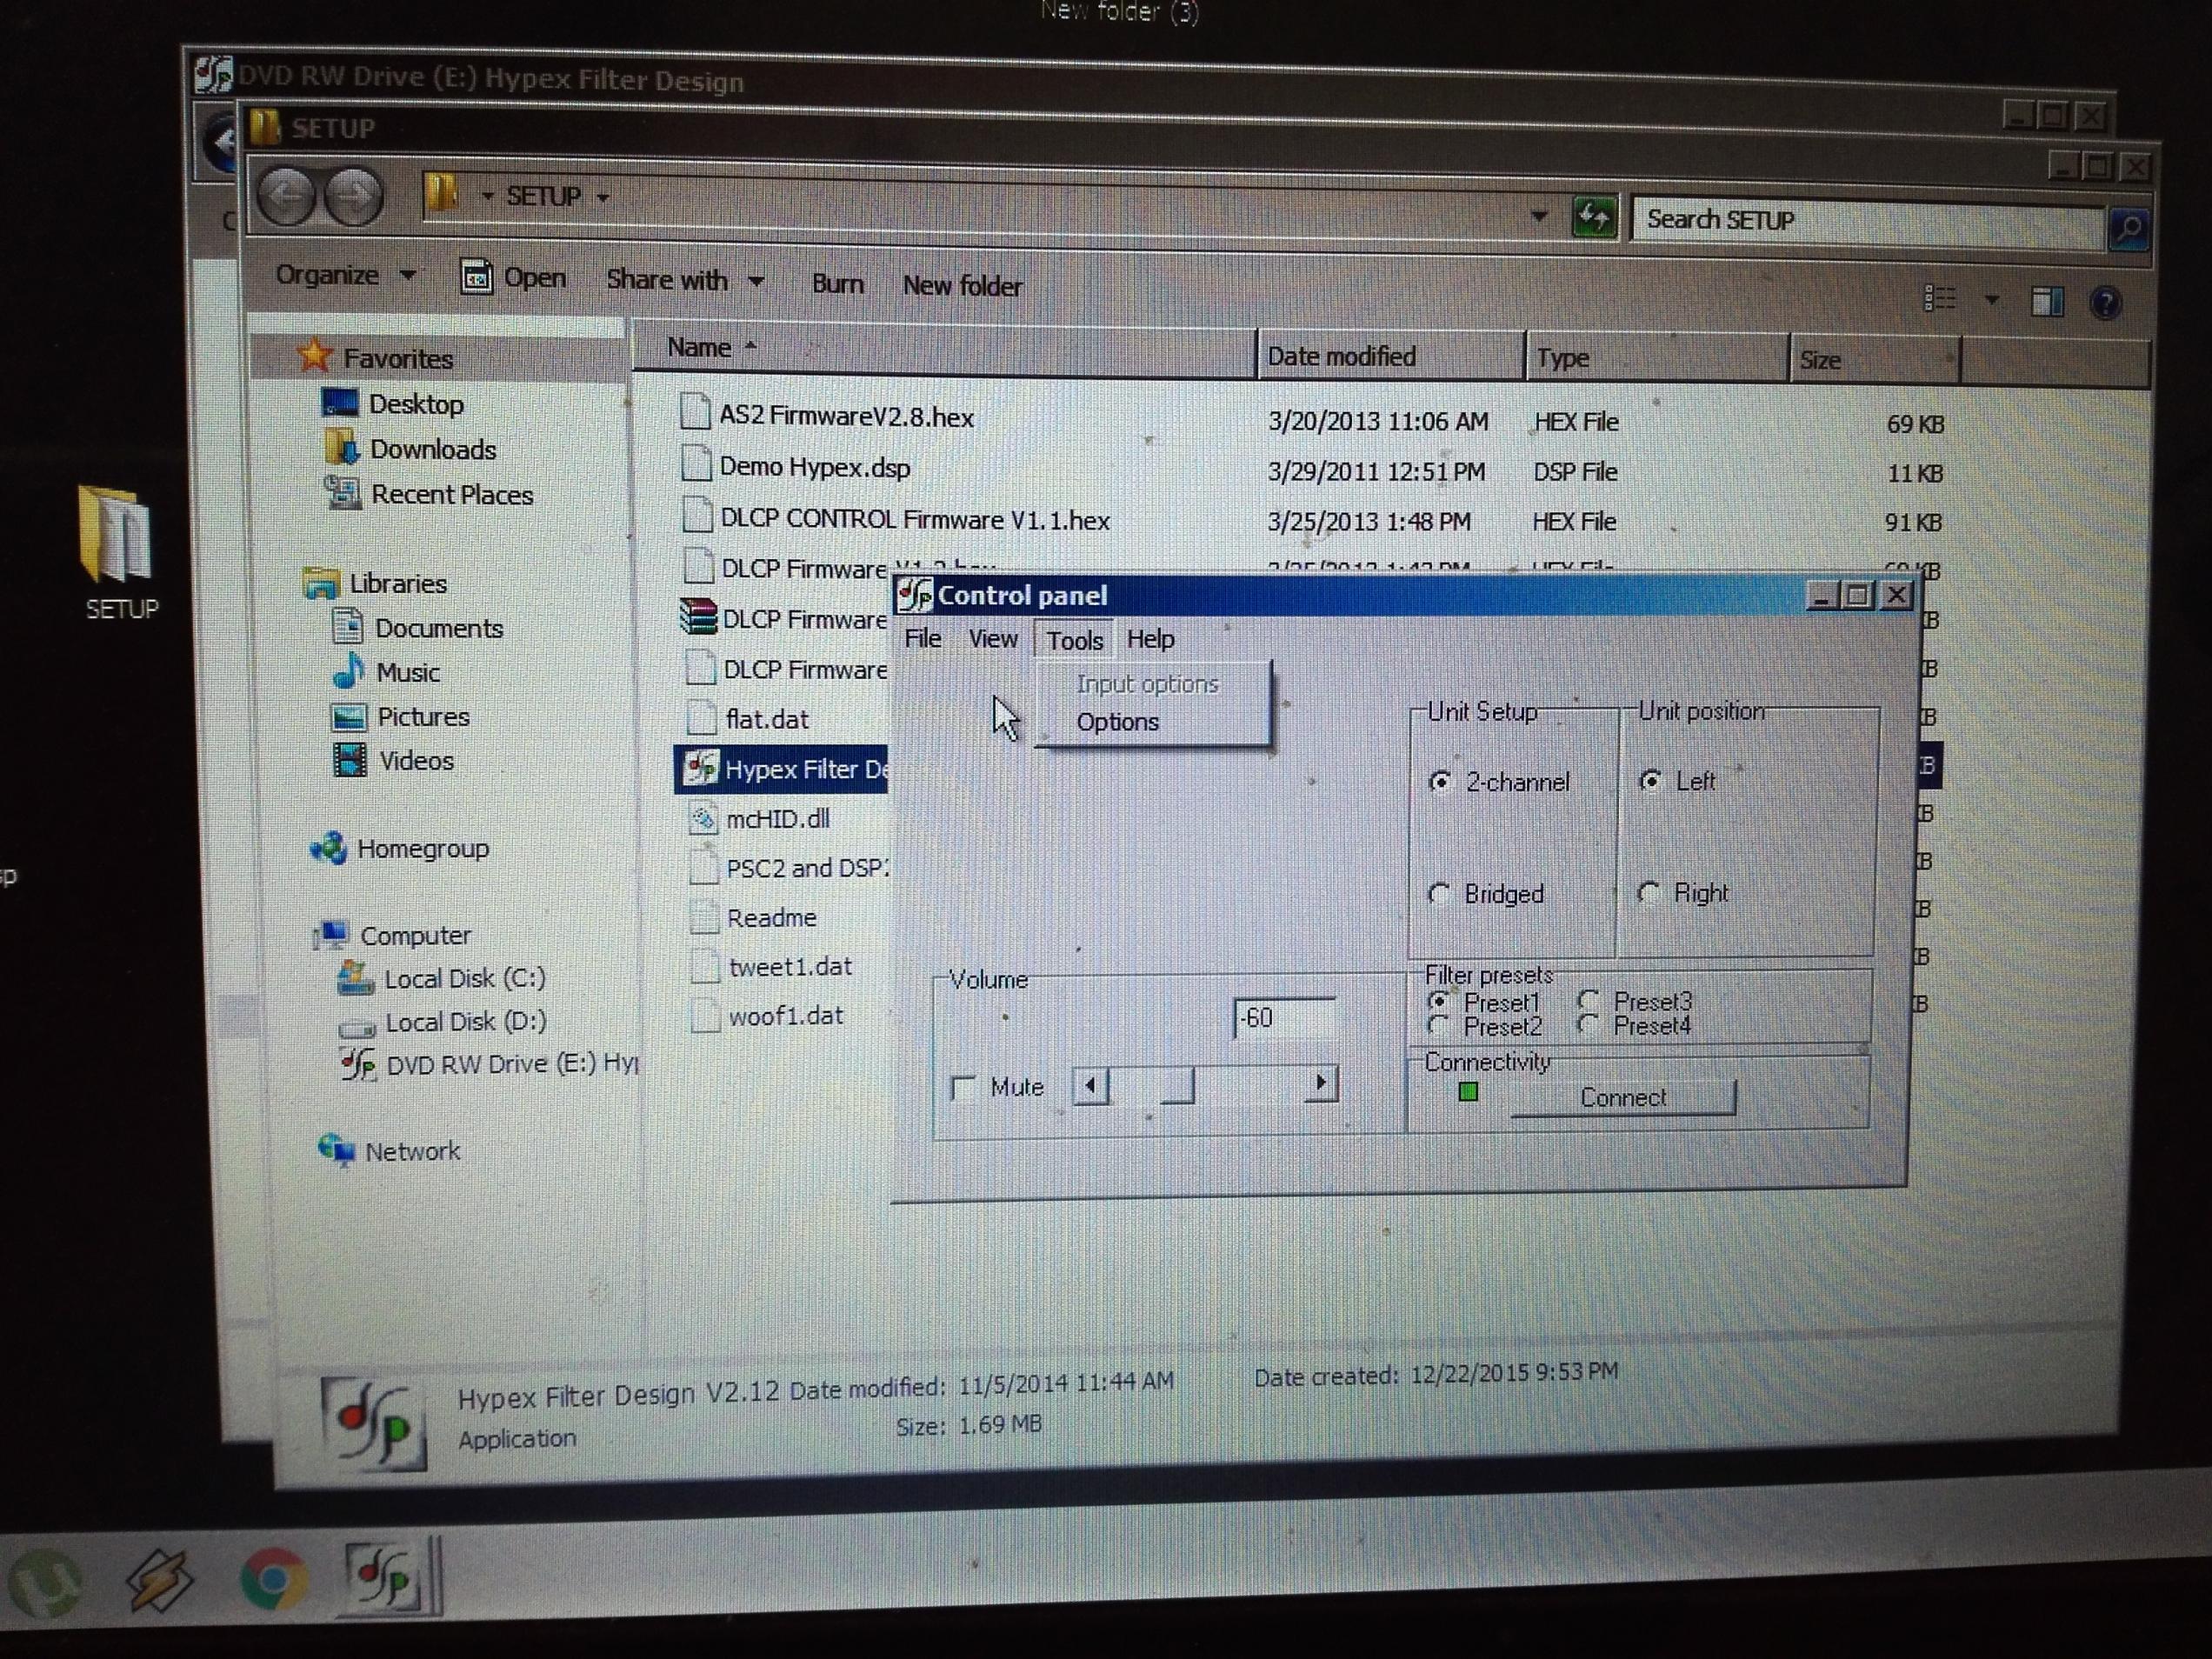Toggle the preview pane icon
Screen dimensions: 2212x1659
tap(2047, 301)
